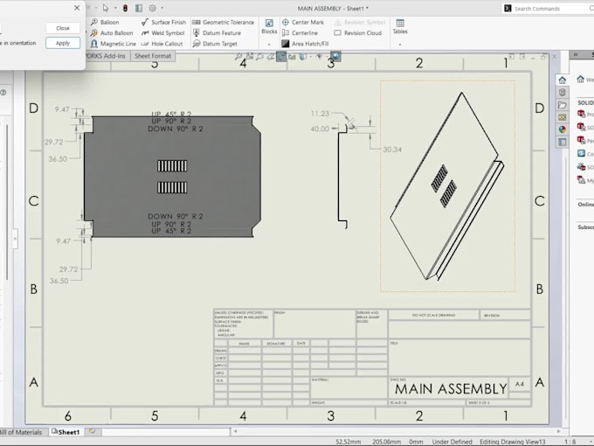This screenshot has height=446, width=594.
Task: Dismiss the dialog with the X button
Action: 77,8
